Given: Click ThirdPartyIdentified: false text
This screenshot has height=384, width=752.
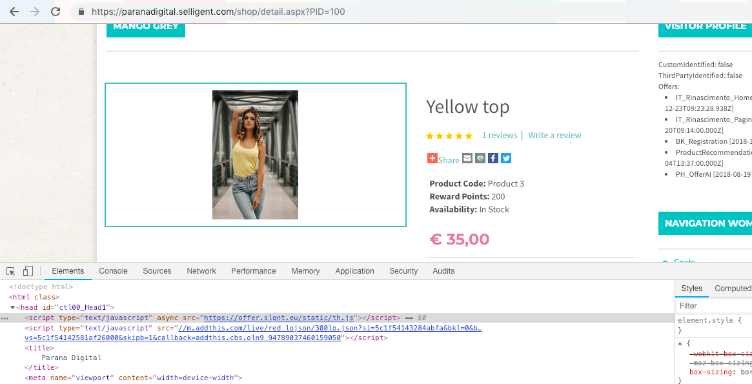Looking at the screenshot, I should [700, 76].
